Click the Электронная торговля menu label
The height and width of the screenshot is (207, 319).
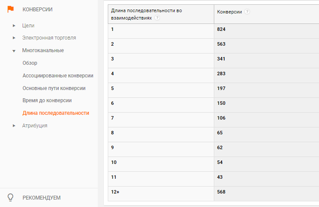49,38
